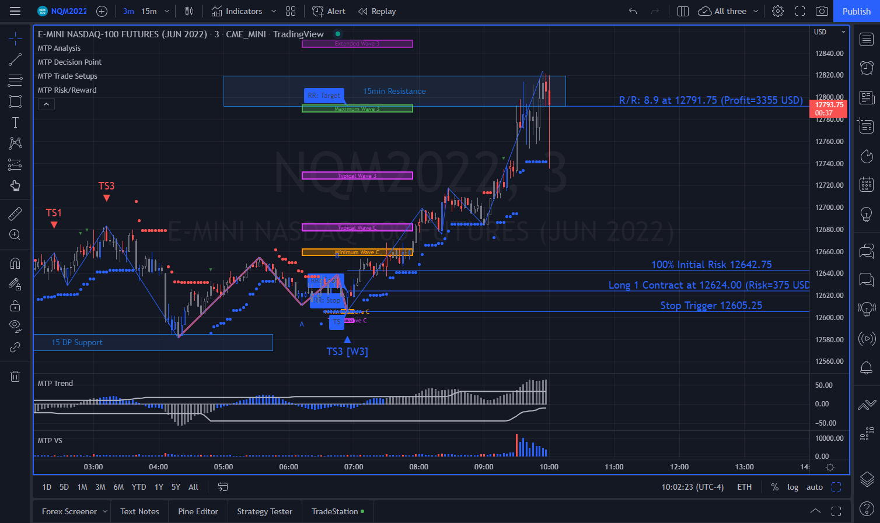Select the 1M date range
The image size is (880, 523).
click(82, 487)
